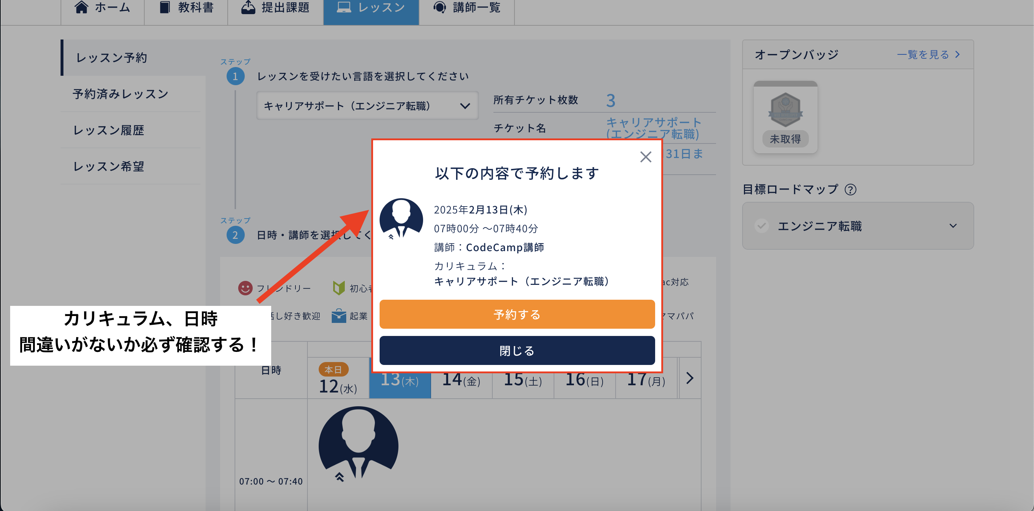The height and width of the screenshot is (511, 1034).
Task: Click the unearned open badge icon
Action: coord(785,110)
